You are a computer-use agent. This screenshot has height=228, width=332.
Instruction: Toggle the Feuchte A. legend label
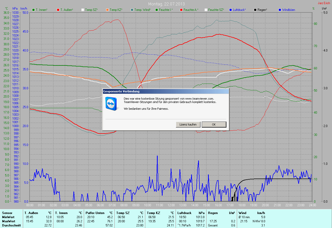[191, 10]
